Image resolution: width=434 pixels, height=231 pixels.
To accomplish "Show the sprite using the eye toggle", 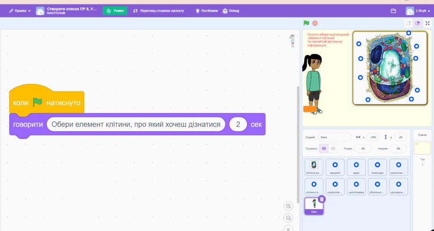I will [x=324, y=148].
